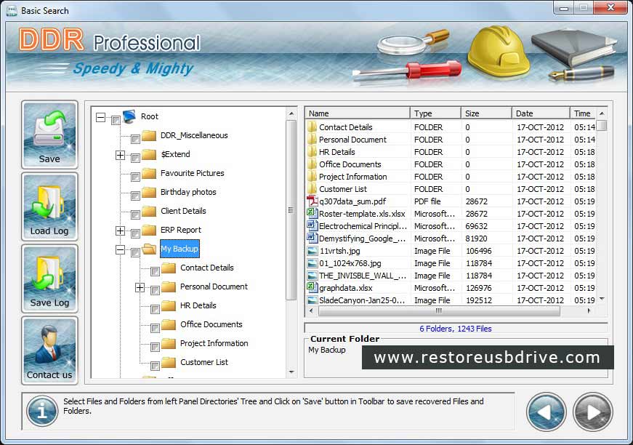
Task: Select the ERP Report checkbox
Action: point(136,234)
